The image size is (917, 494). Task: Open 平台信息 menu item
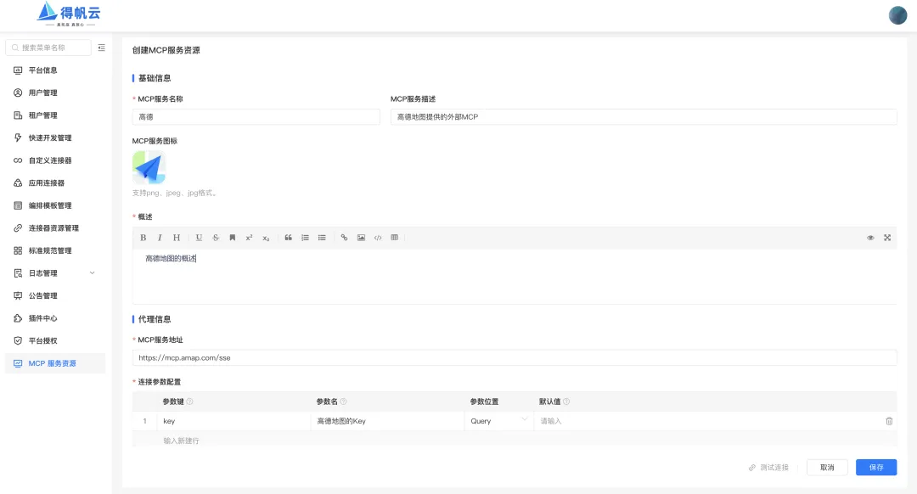pos(55,70)
